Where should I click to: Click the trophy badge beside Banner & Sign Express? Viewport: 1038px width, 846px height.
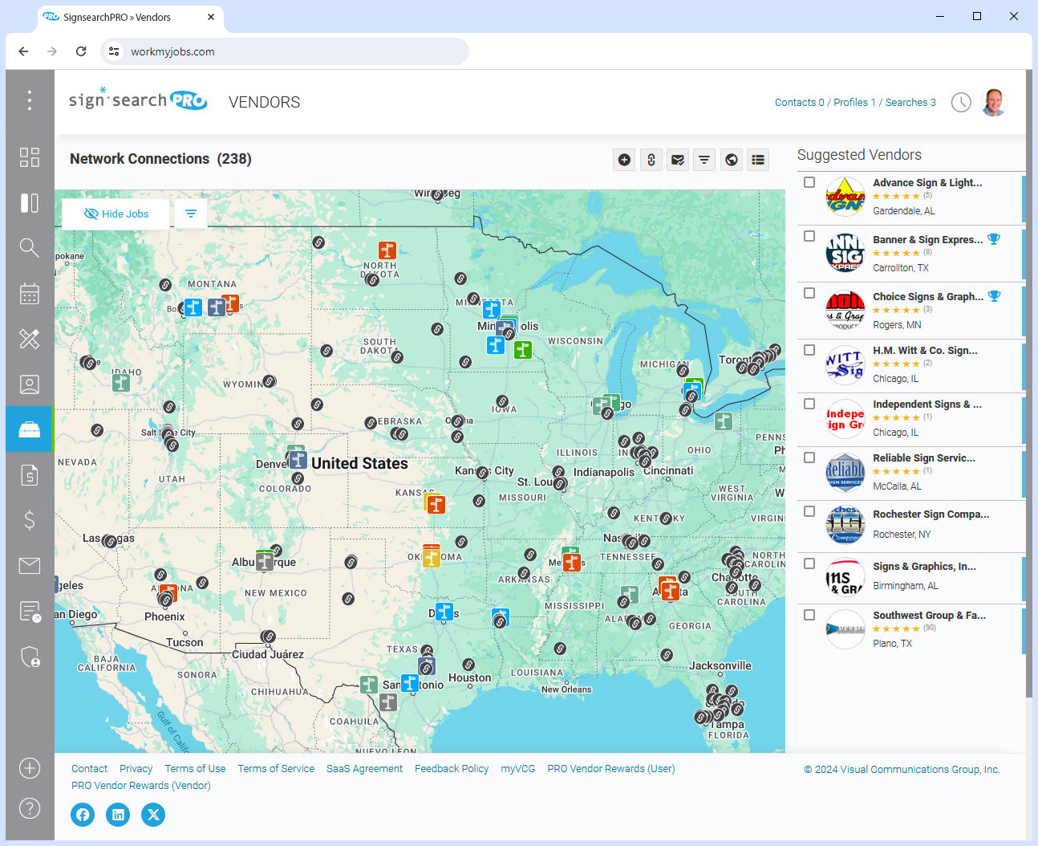994,239
